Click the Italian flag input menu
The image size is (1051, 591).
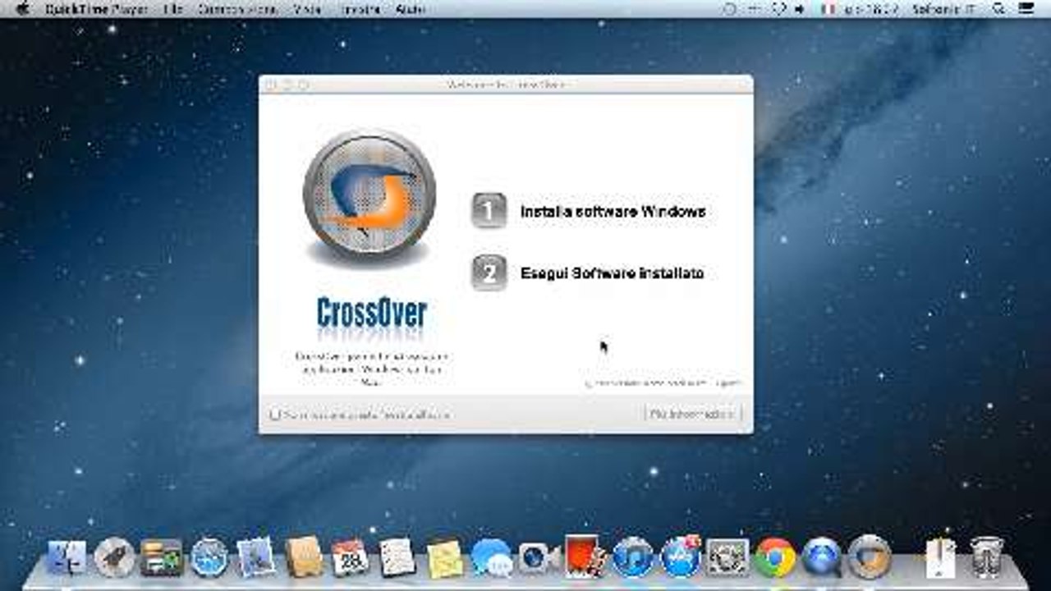pos(827,9)
